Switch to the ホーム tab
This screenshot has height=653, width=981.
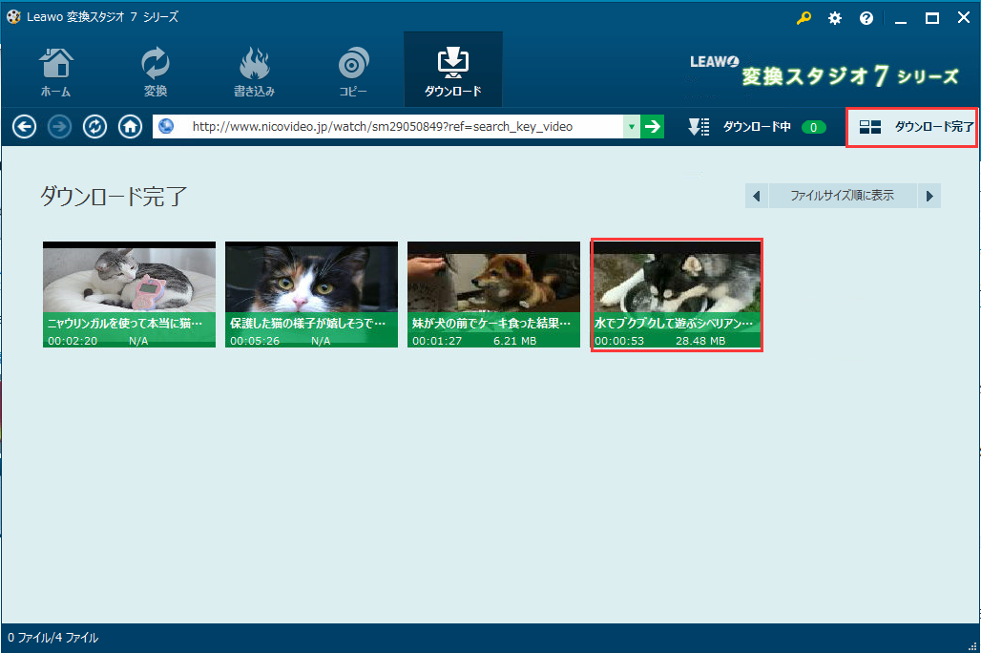(55, 73)
